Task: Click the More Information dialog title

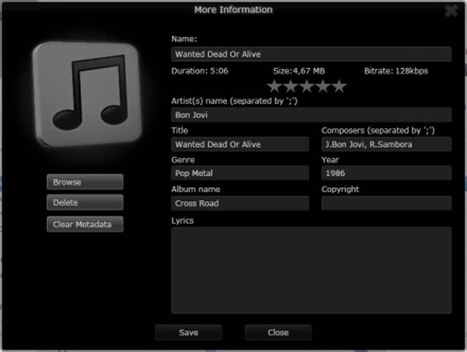Action: tap(233, 9)
